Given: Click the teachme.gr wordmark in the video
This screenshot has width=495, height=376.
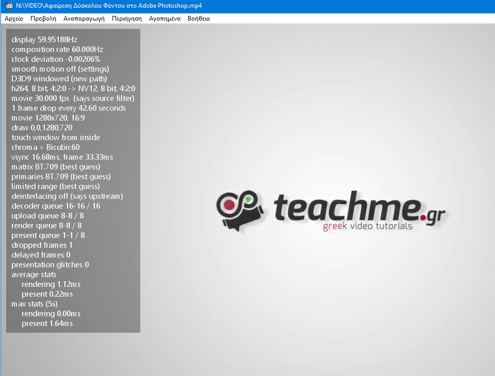Looking at the screenshot, I should [x=359, y=207].
